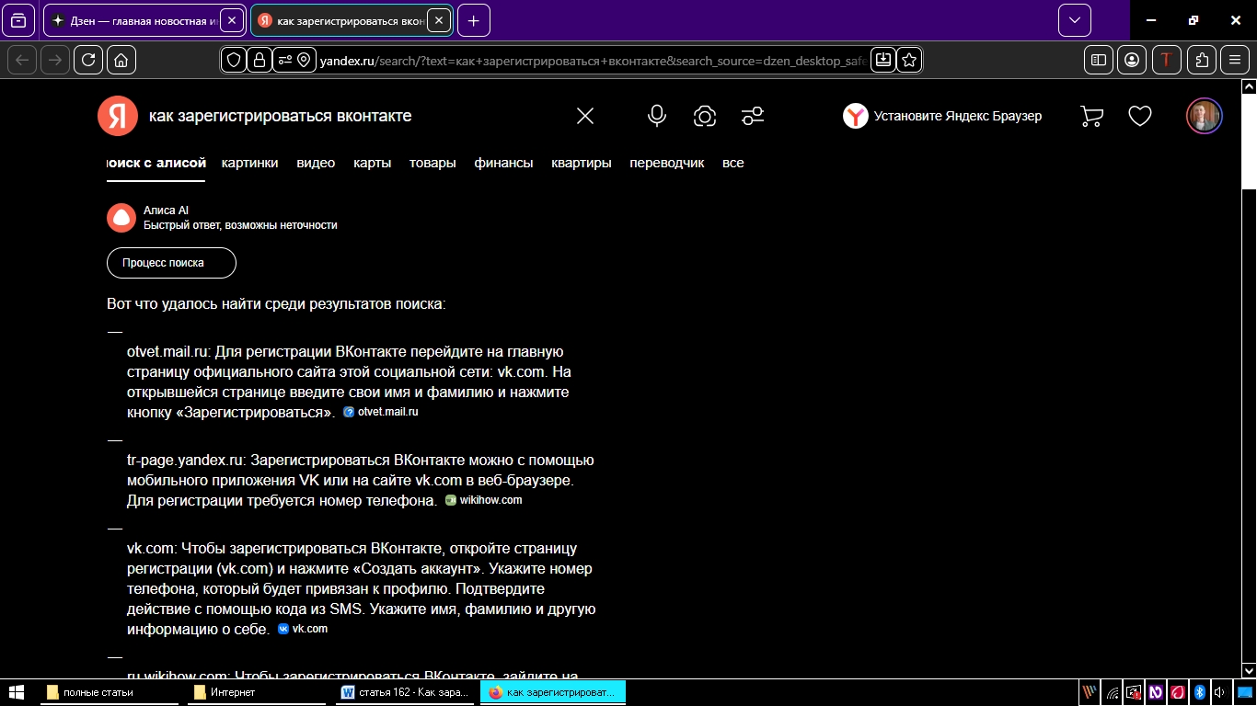Clear the search query with X

(585, 116)
